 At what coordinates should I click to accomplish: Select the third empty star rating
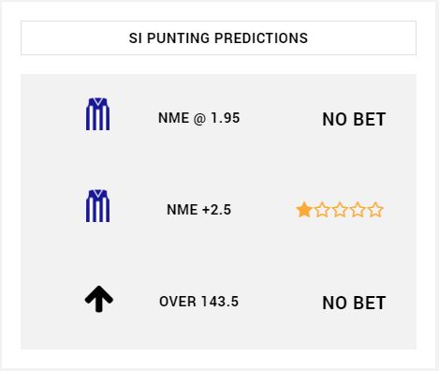point(340,210)
